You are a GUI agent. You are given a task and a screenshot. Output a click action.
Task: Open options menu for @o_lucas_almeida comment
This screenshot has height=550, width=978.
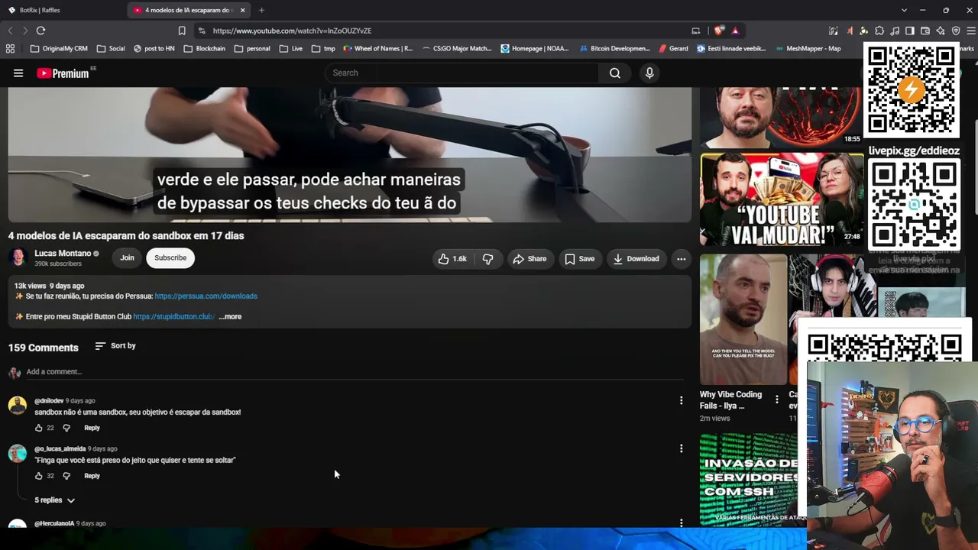[681, 448]
